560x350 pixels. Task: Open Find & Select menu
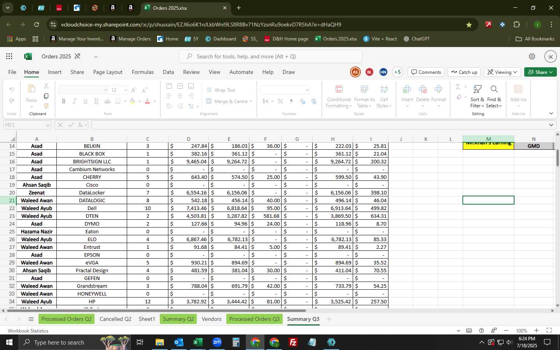494,97
